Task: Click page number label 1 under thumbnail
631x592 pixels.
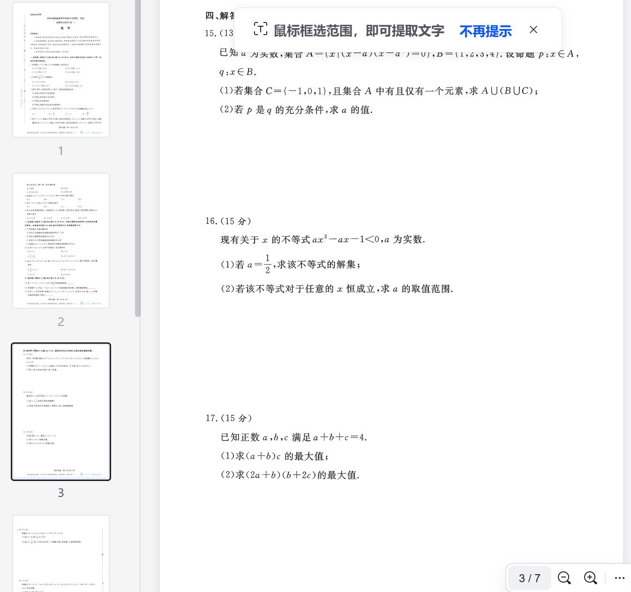Action: coord(60,151)
